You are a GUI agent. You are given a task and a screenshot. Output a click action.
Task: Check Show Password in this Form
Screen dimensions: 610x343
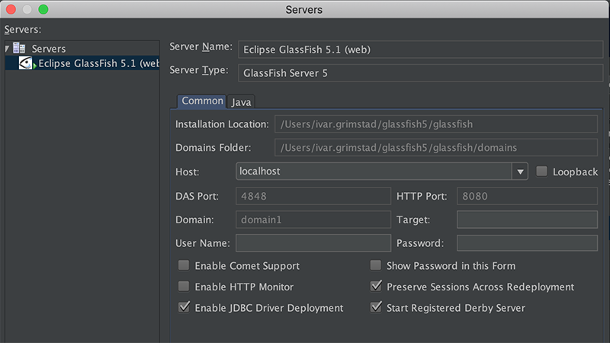point(375,265)
